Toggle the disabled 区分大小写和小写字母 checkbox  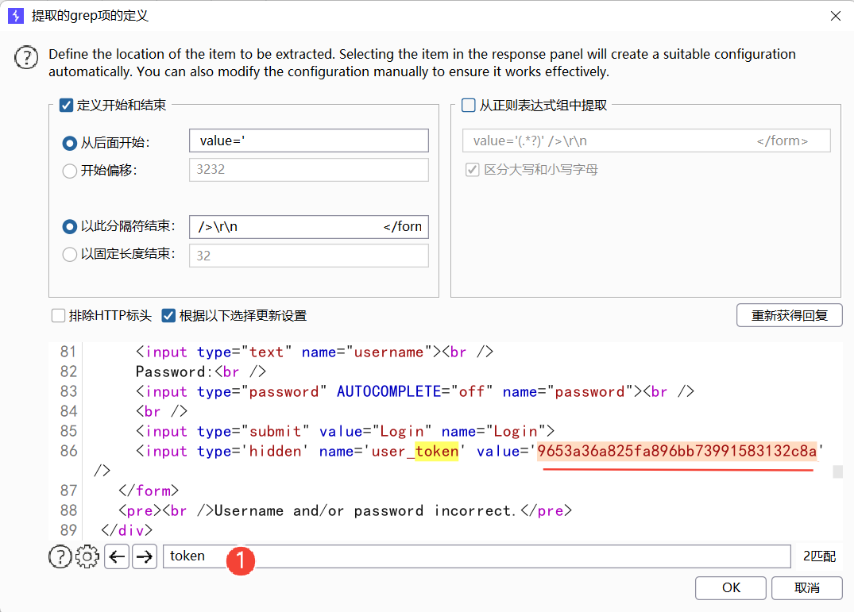coord(472,170)
